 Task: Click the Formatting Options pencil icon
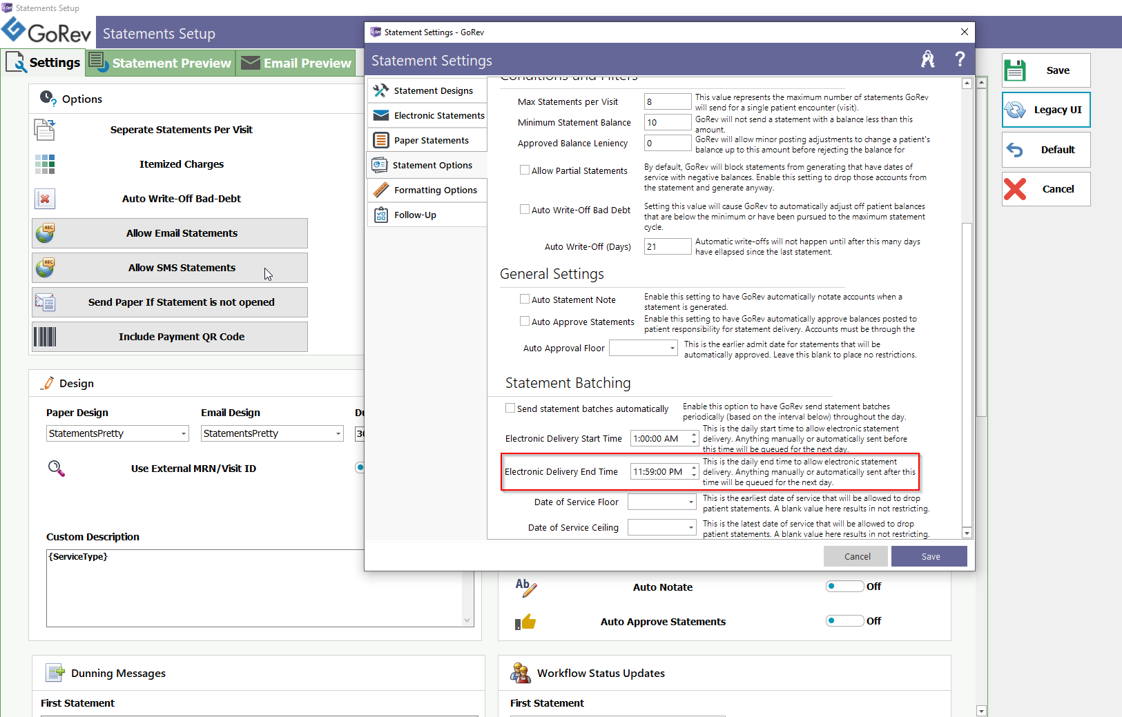pos(380,190)
